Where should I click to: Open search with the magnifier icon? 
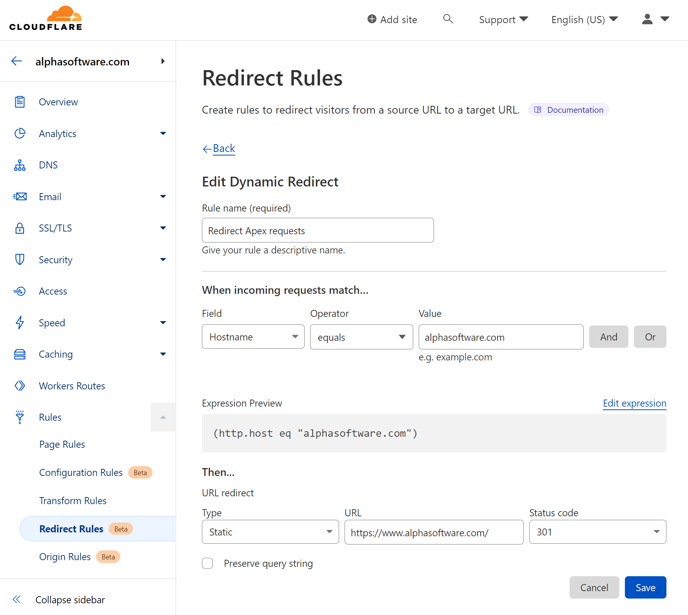pyautogui.click(x=448, y=19)
